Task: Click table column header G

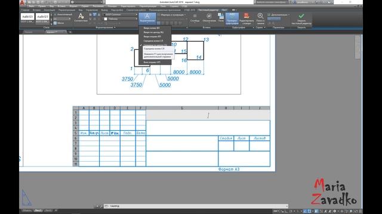Action: [182, 108]
